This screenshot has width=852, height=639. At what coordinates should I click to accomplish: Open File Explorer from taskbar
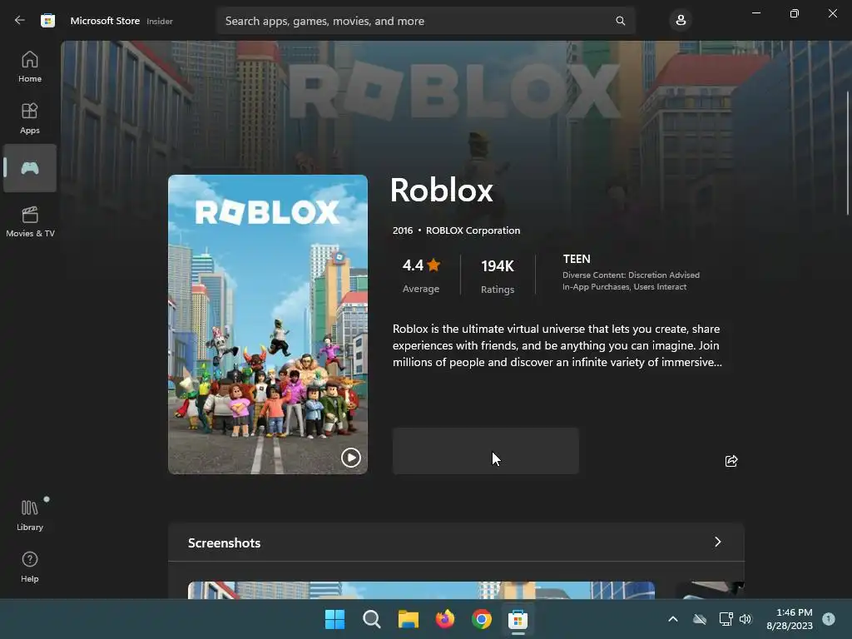coord(408,619)
